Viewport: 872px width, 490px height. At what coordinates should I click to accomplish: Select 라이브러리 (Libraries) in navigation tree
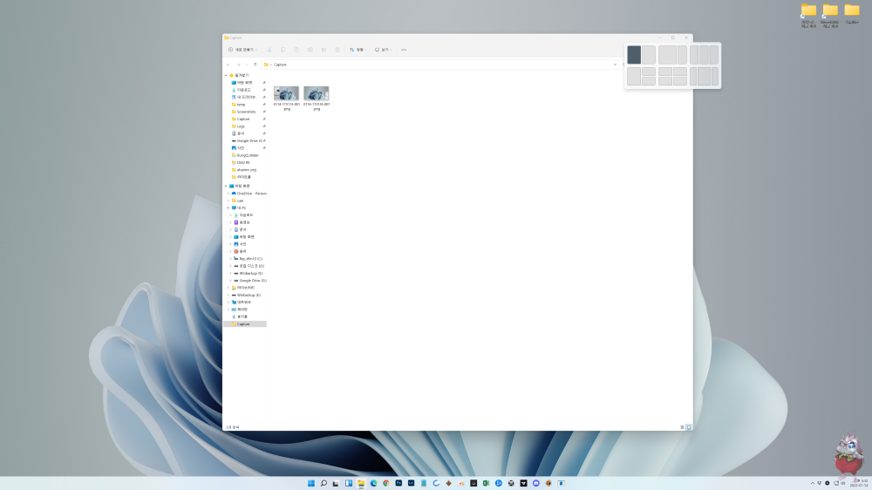pos(245,288)
